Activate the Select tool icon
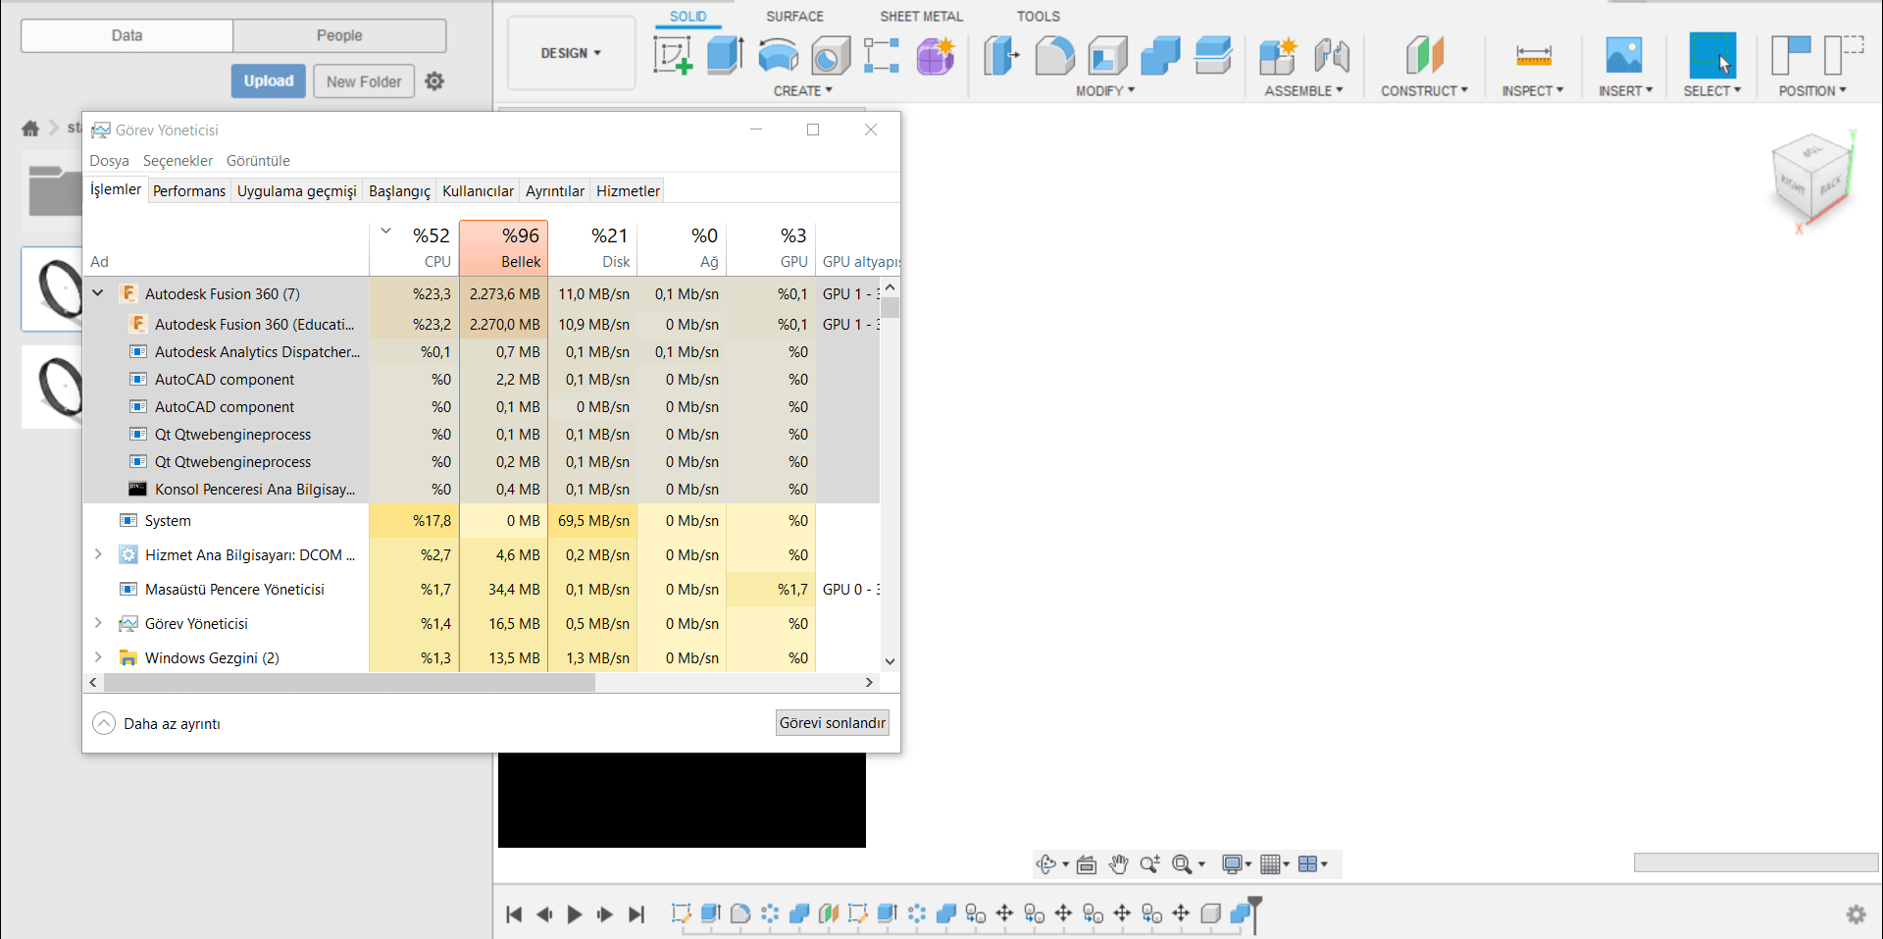The height and width of the screenshot is (939, 1883). point(1712,55)
